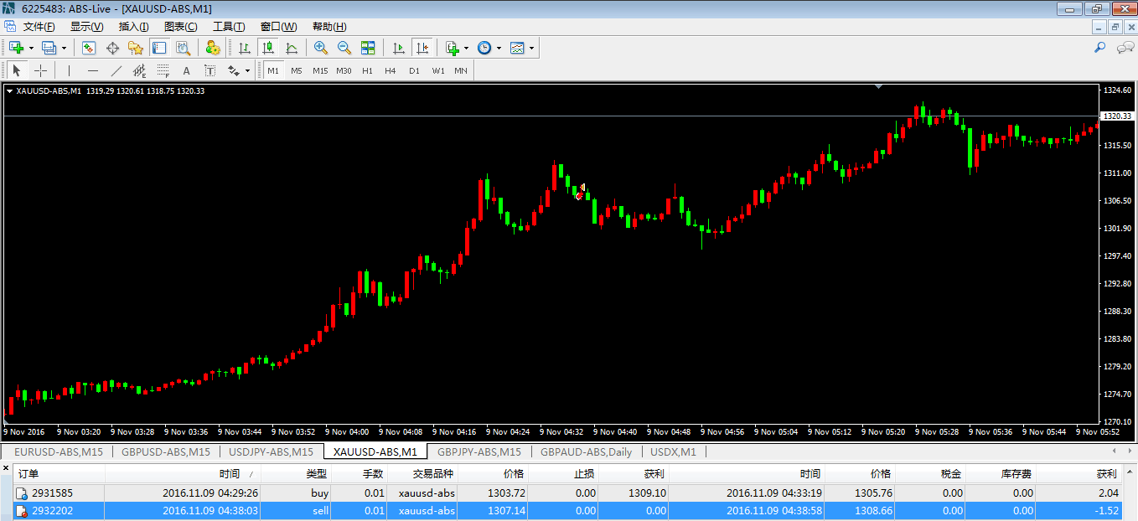Zoom in on the chart
The image size is (1138, 521).
(320, 48)
